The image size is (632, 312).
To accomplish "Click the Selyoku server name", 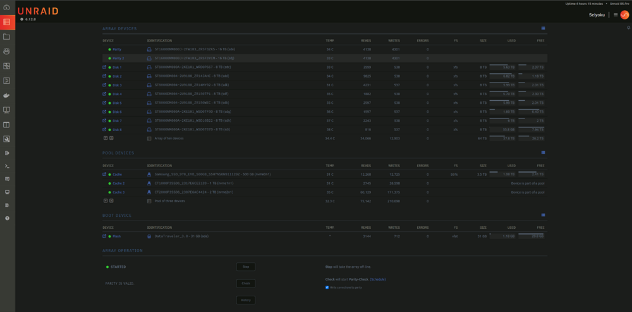I will pyautogui.click(x=597, y=15).
